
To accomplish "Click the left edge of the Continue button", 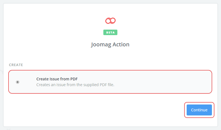I will [x=188, y=110].
